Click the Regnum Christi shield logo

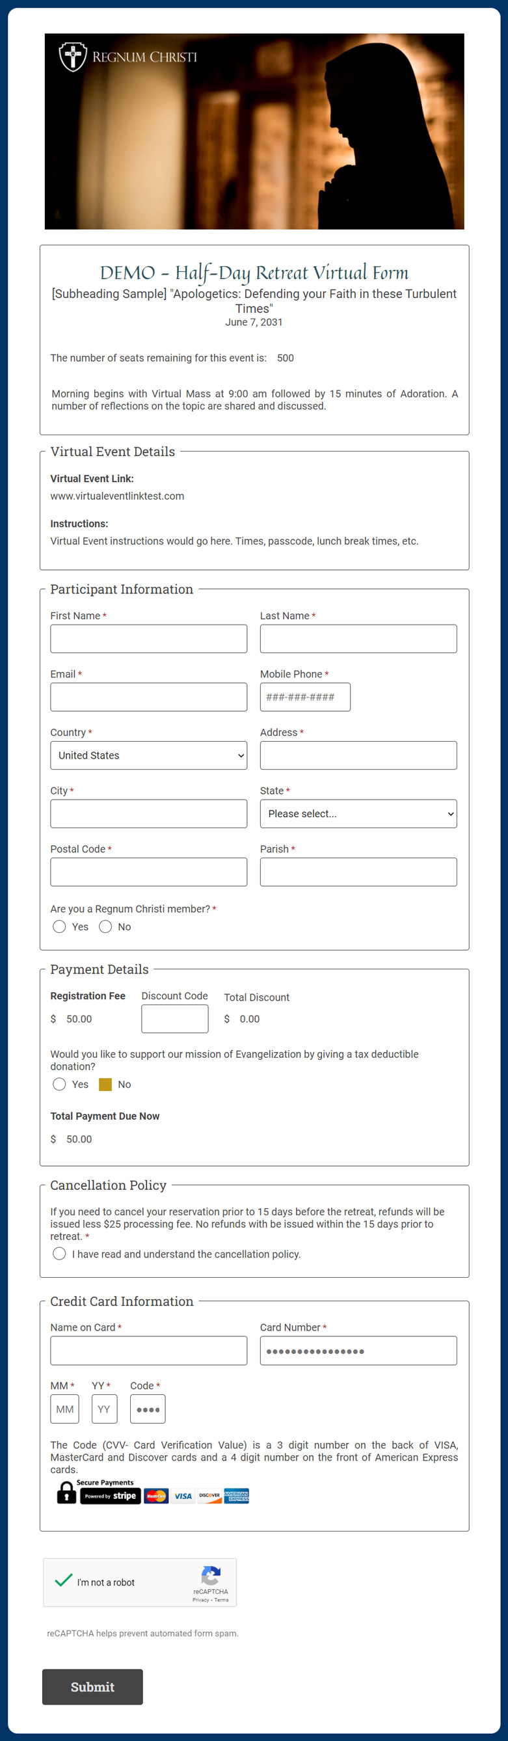[72, 56]
